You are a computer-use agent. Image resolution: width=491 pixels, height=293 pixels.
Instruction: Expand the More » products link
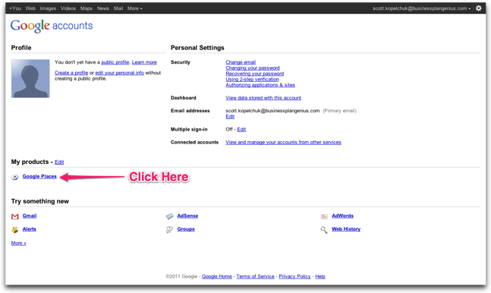click(19, 243)
